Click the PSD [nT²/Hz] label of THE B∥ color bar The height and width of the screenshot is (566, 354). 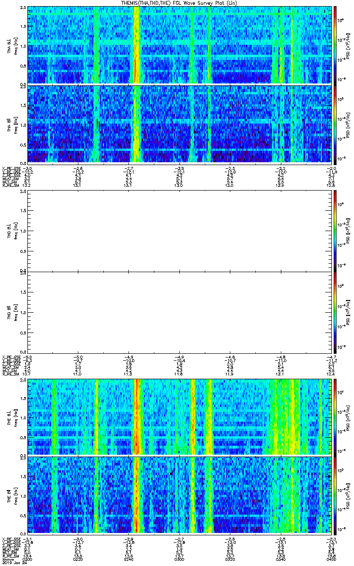point(348,495)
